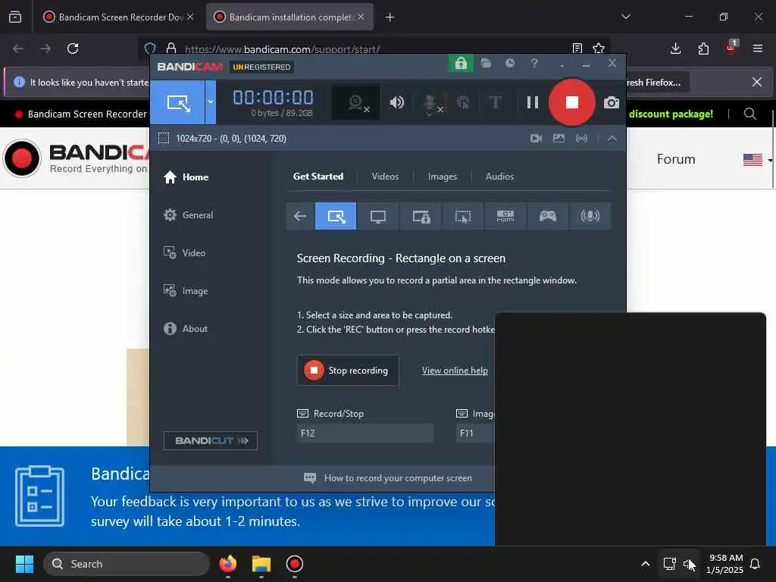
Task: Toggle the mouse click effect icon
Action: tap(463, 102)
